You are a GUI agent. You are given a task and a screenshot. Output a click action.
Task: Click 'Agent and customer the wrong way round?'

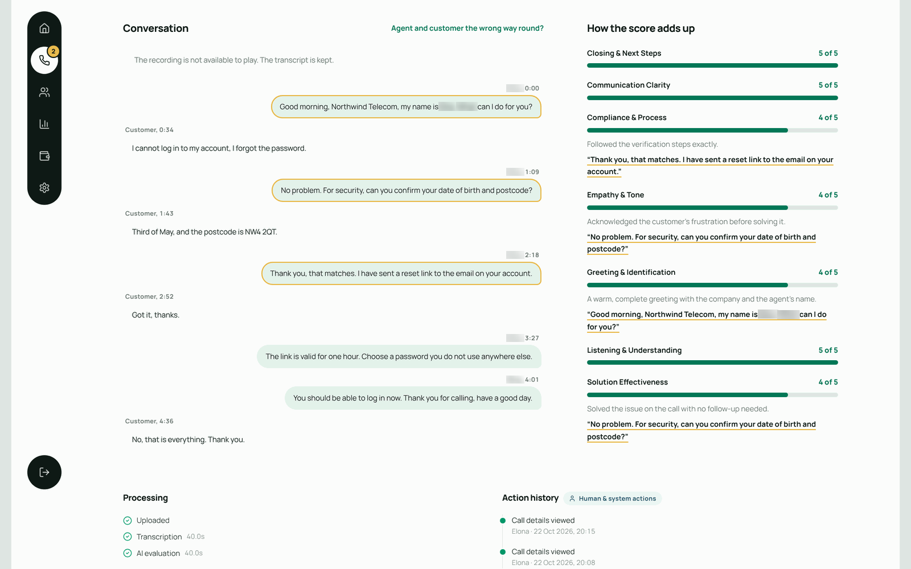pos(467,28)
